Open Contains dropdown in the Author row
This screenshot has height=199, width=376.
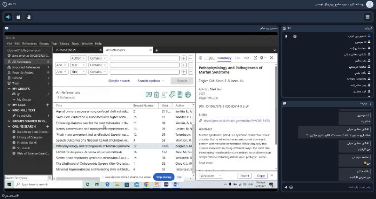point(98,58)
